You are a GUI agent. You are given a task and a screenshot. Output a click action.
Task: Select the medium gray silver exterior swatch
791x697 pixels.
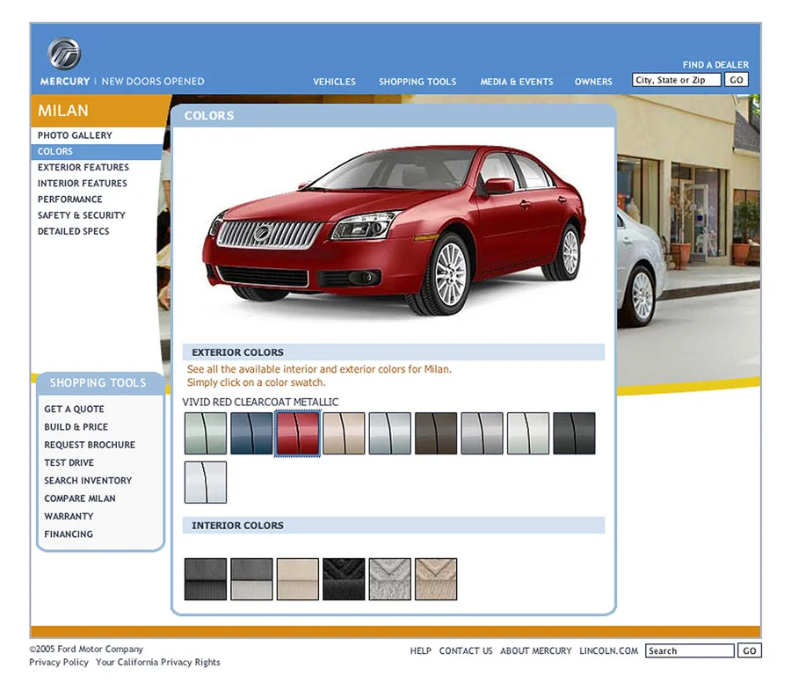[x=483, y=433]
